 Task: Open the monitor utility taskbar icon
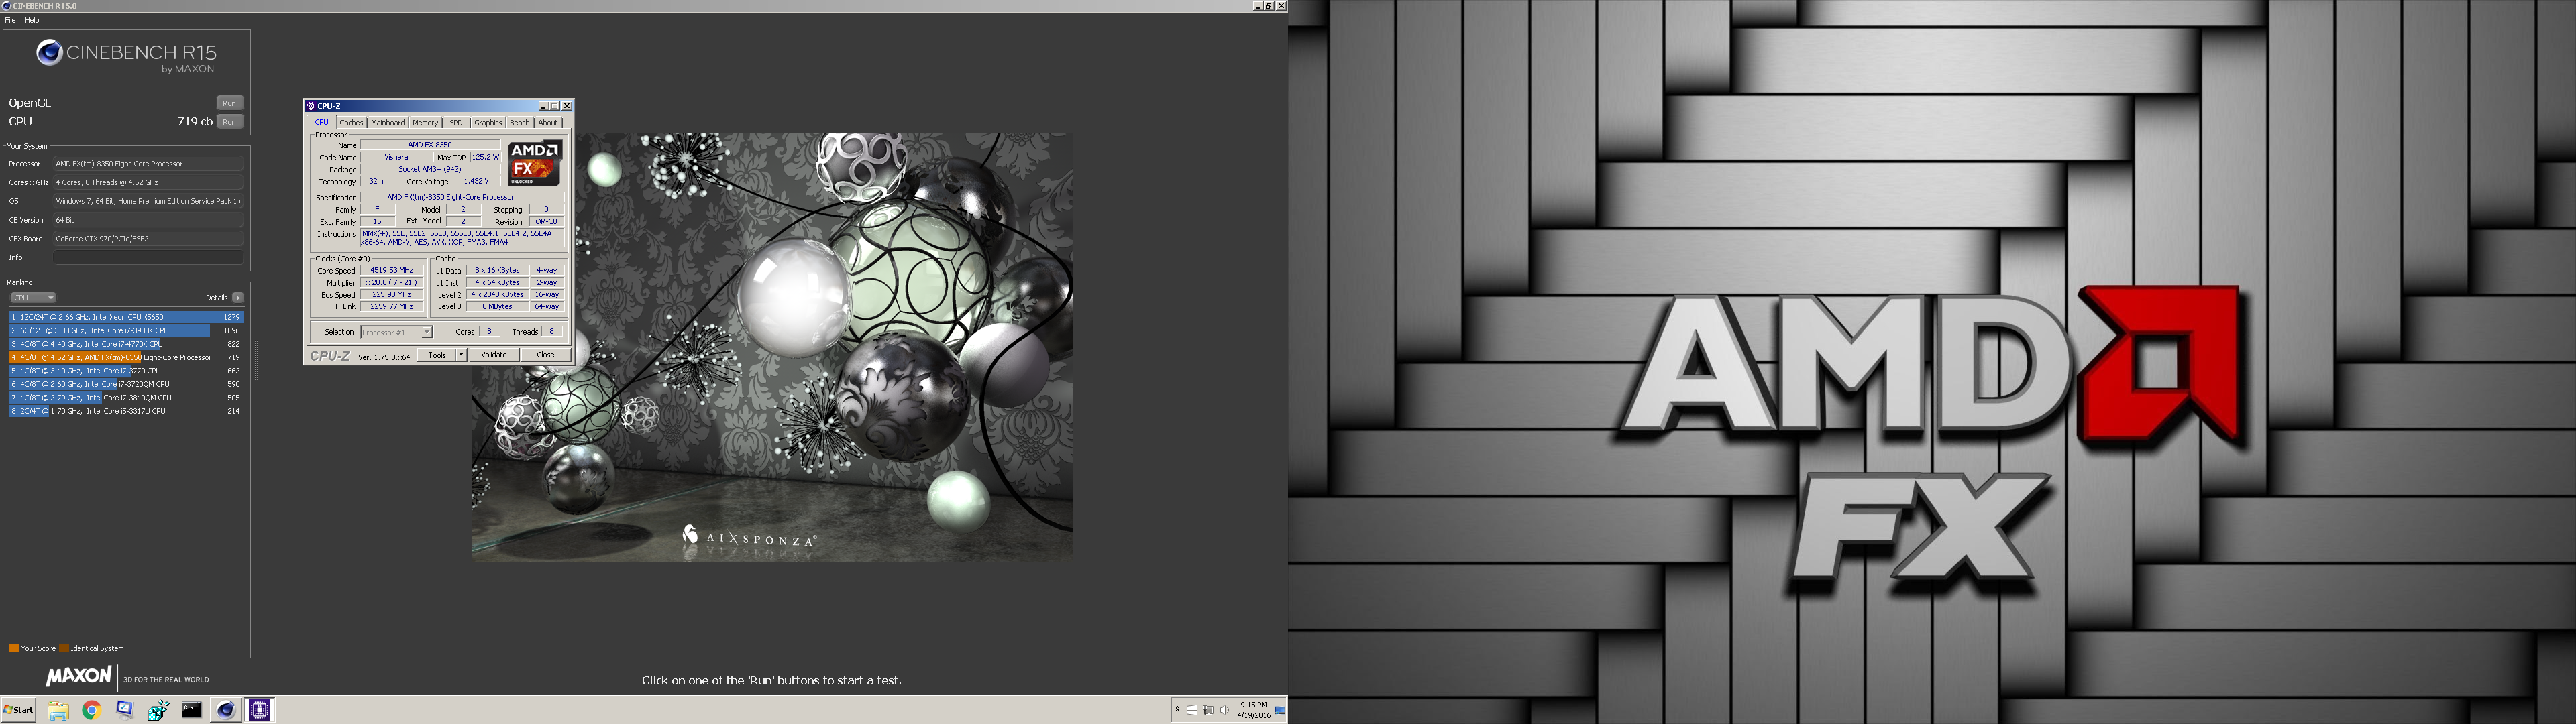pos(125,710)
